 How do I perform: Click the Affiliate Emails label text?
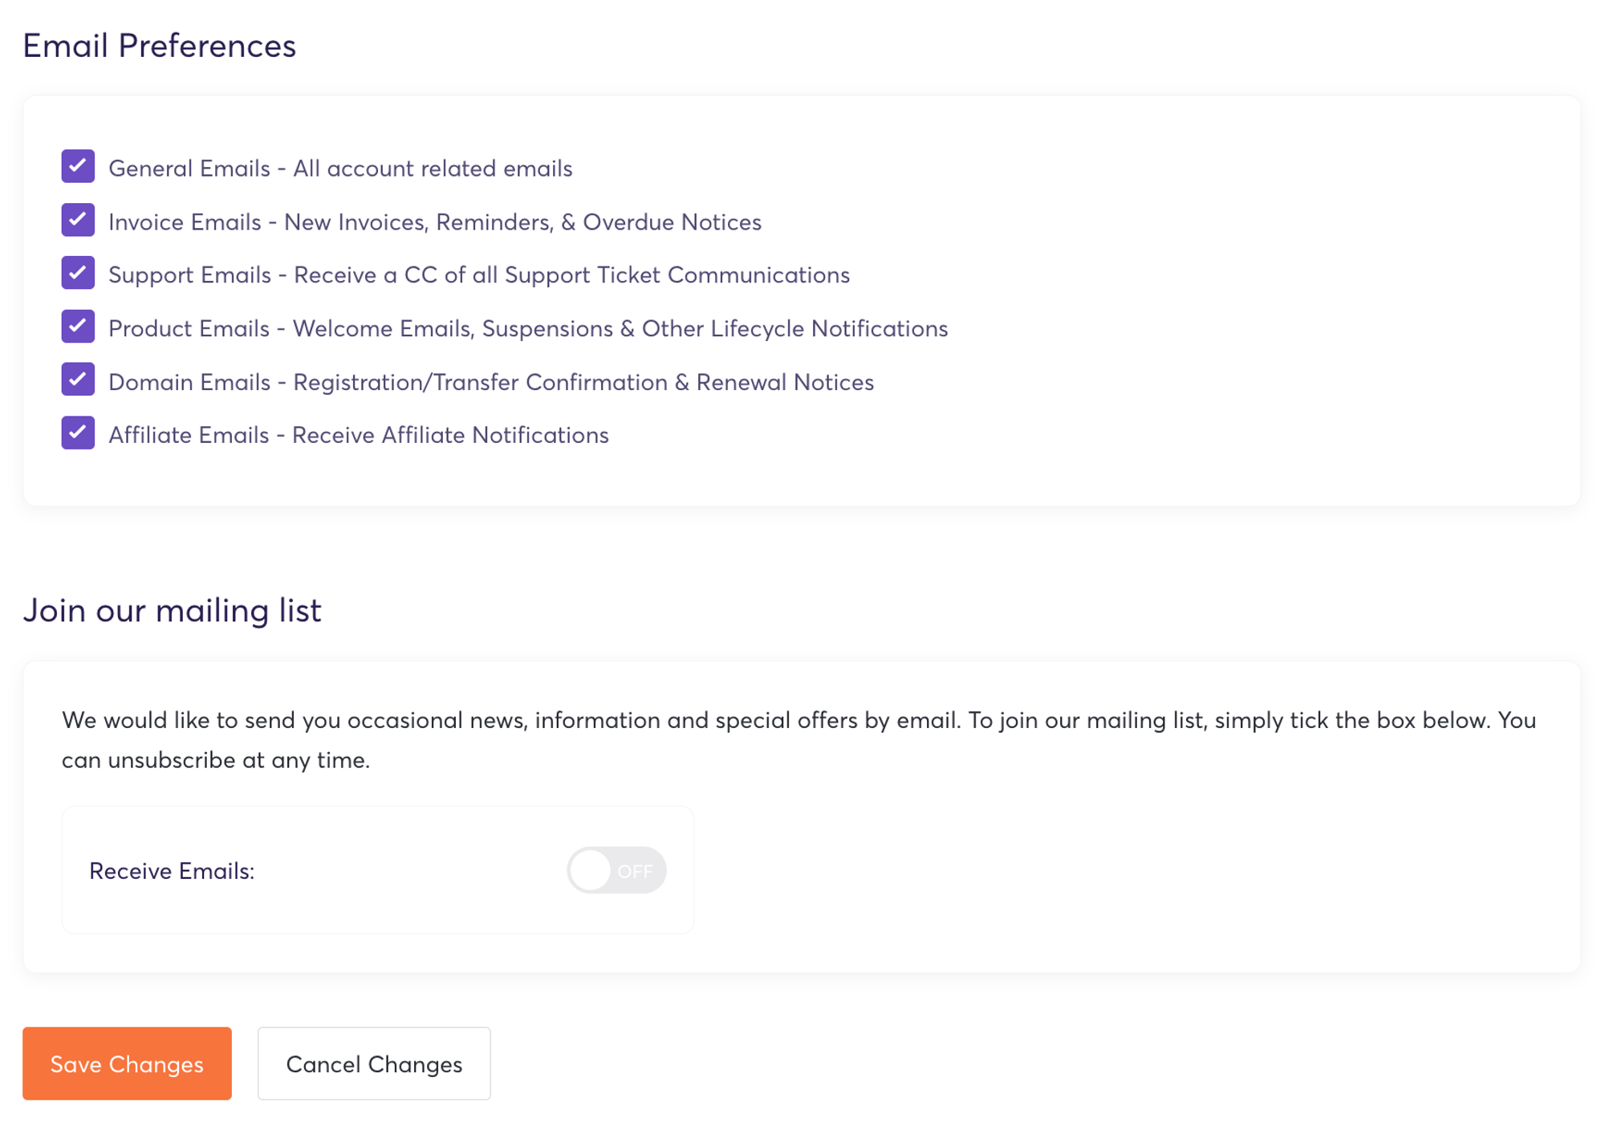[358, 435]
